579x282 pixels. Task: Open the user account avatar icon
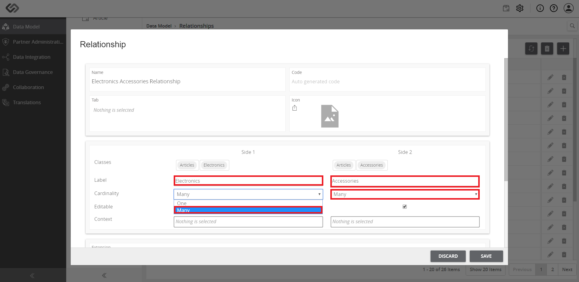click(569, 8)
